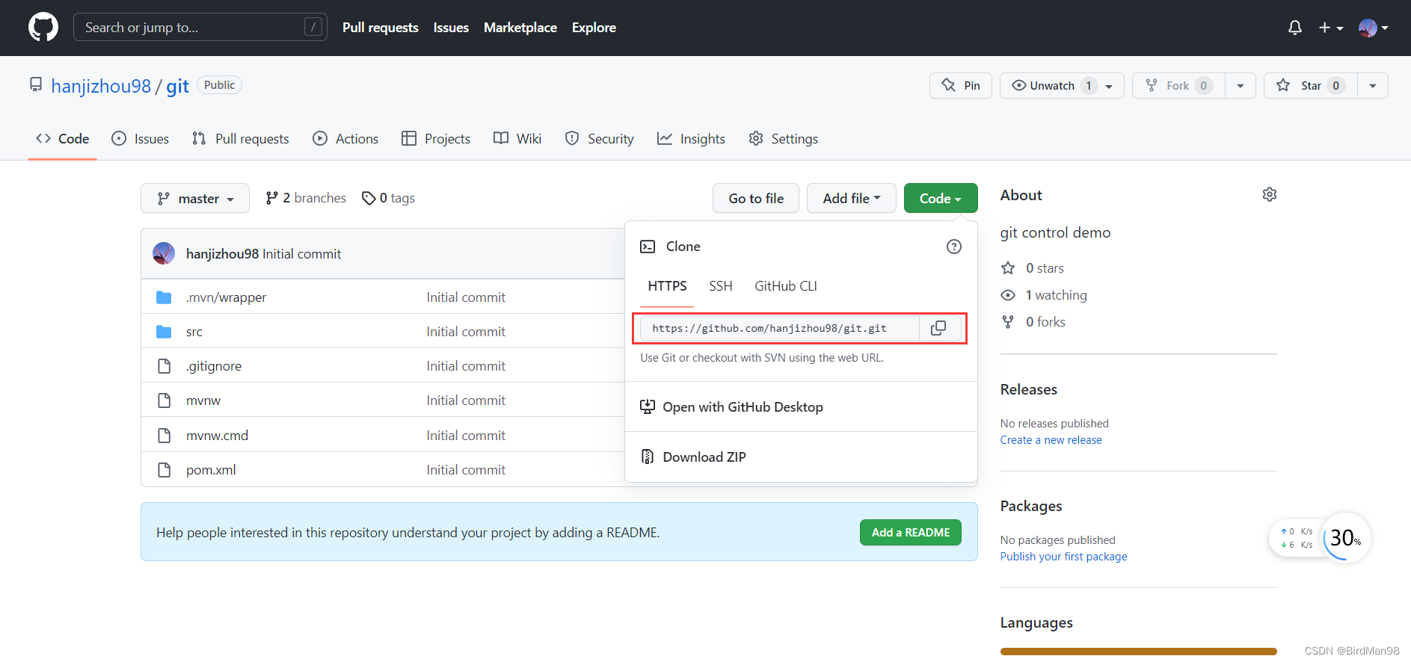
Task: Open the master branch selector
Action: click(x=195, y=198)
